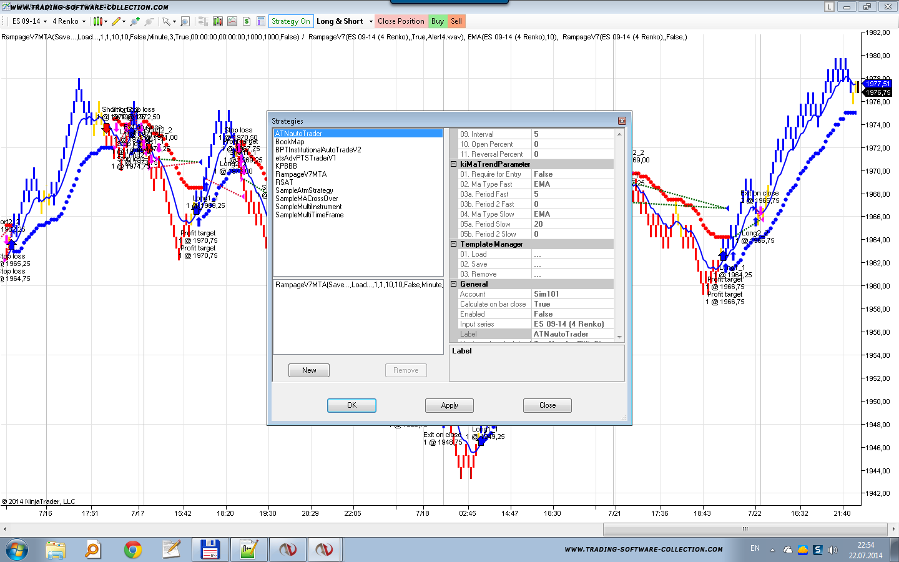
Task: Toggle the Strategy On button
Action: 290,21
